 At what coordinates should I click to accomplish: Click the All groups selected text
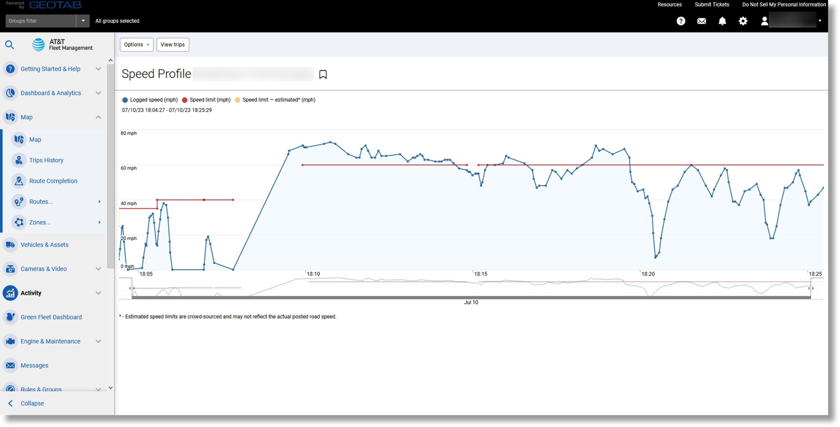tap(117, 21)
